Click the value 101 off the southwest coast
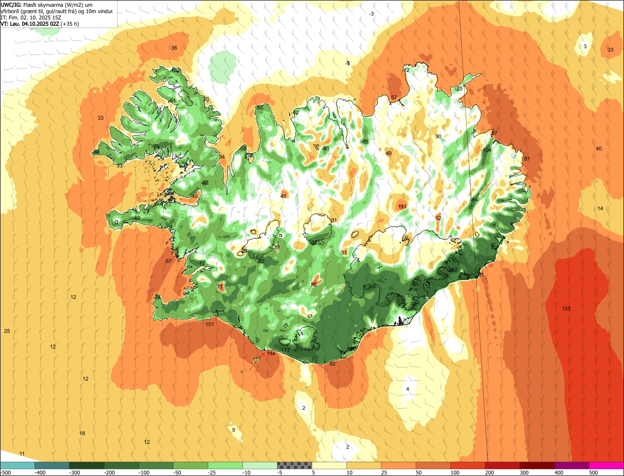This screenshot has width=624, height=476. tap(210, 325)
